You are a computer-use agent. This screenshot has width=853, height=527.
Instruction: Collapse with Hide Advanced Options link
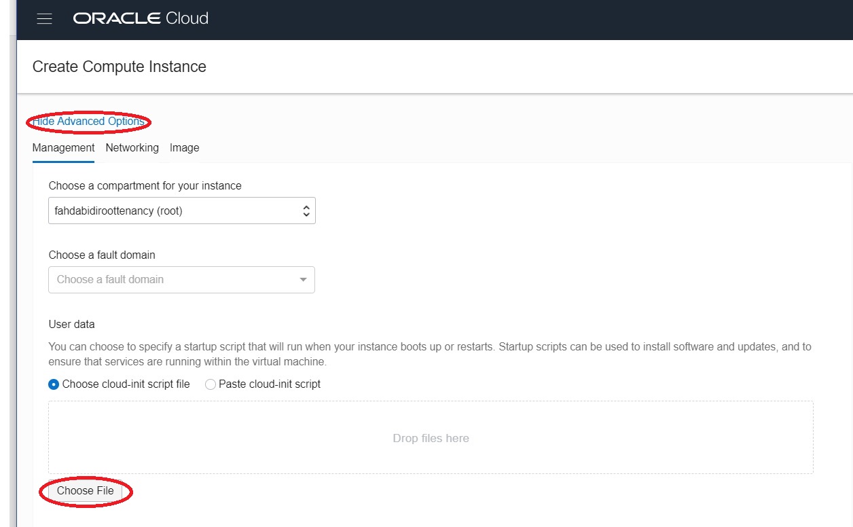[88, 122]
